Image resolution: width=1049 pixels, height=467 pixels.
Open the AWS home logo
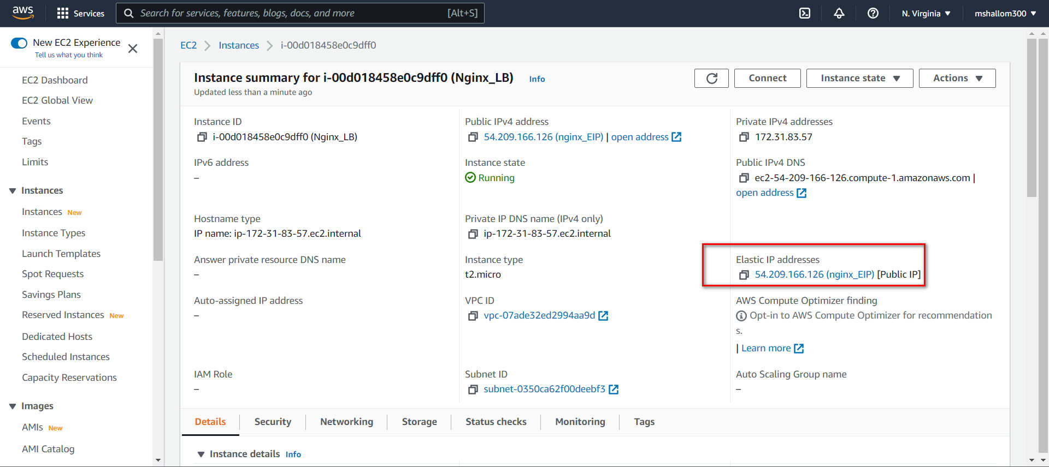(x=23, y=13)
